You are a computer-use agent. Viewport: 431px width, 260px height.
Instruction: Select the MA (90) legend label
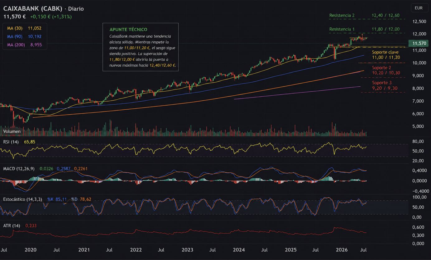14,36
